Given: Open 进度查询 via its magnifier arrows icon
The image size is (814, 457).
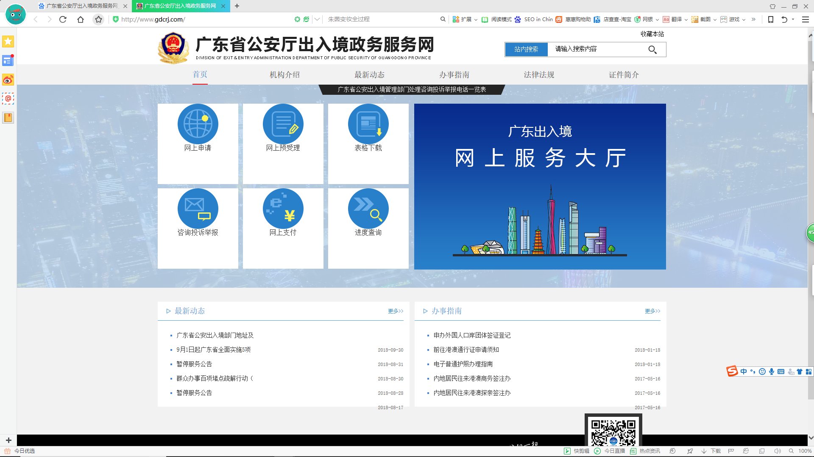Looking at the screenshot, I should (x=368, y=208).
